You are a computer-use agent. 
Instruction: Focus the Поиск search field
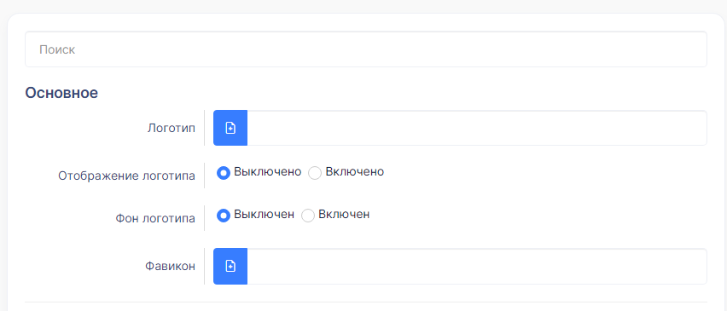(x=366, y=49)
